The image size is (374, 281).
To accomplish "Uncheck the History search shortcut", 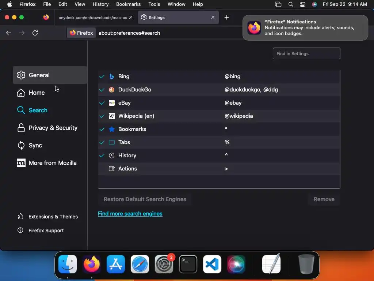I will tap(102, 155).
